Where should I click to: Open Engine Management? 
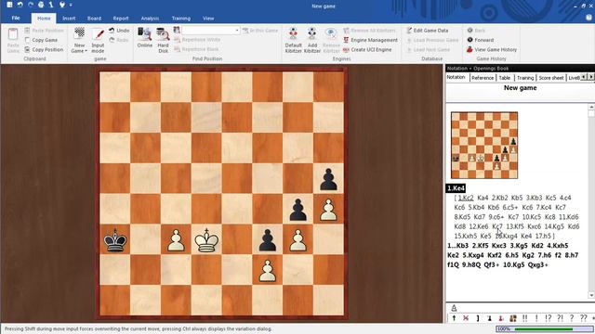[370, 40]
